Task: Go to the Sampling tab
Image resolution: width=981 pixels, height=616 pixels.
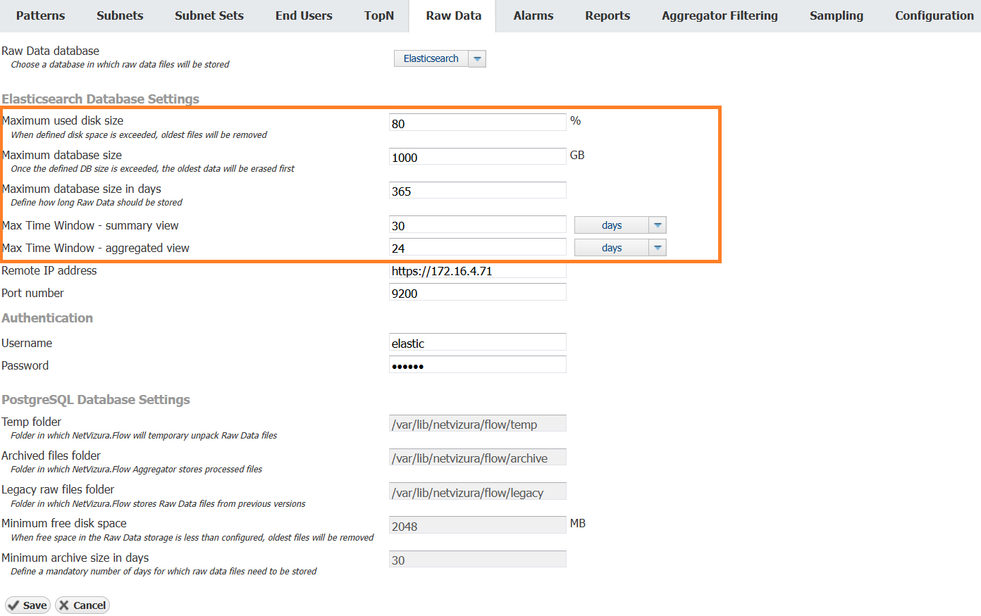Action: [836, 15]
